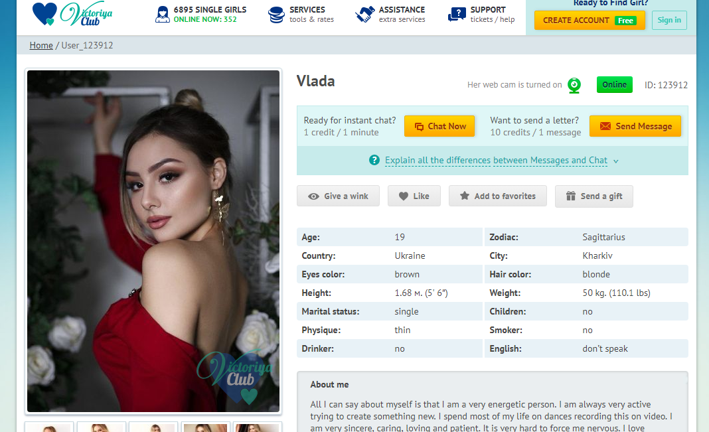Click the Support question bubble icon
This screenshot has width=709, height=432.
tap(457, 15)
